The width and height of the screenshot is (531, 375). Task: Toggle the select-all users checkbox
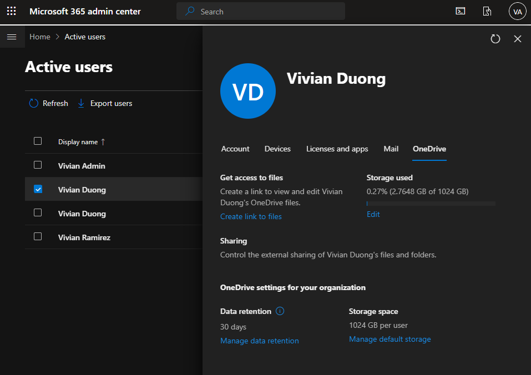(x=38, y=141)
